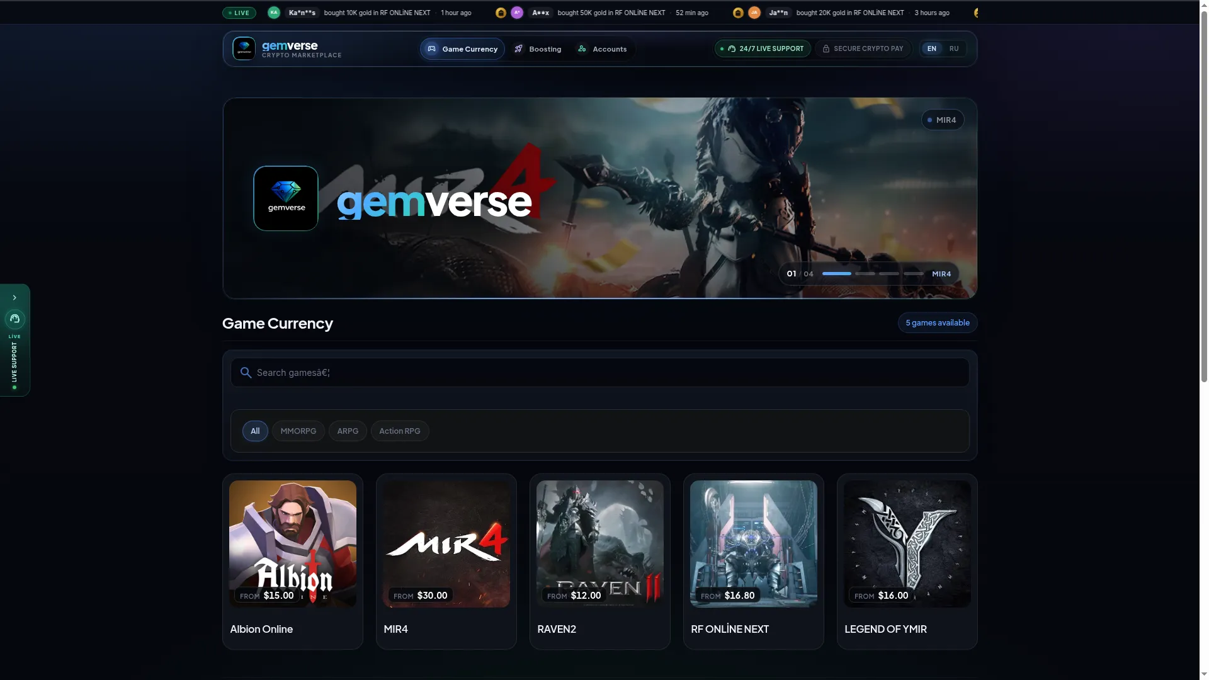This screenshot has width=1209, height=680.
Task: Click the search magnifier icon
Action: pyautogui.click(x=246, y=373)
